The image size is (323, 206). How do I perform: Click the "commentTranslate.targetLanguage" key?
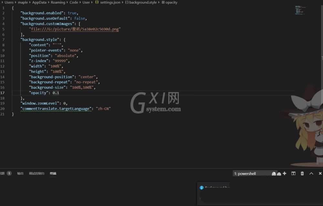point(56,109)
